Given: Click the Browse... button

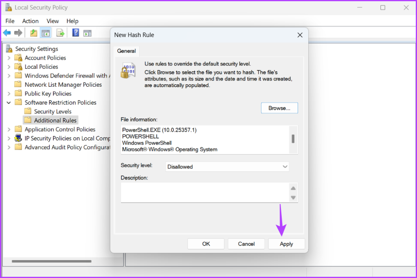Looking at the screenshot, I should 279,108.
